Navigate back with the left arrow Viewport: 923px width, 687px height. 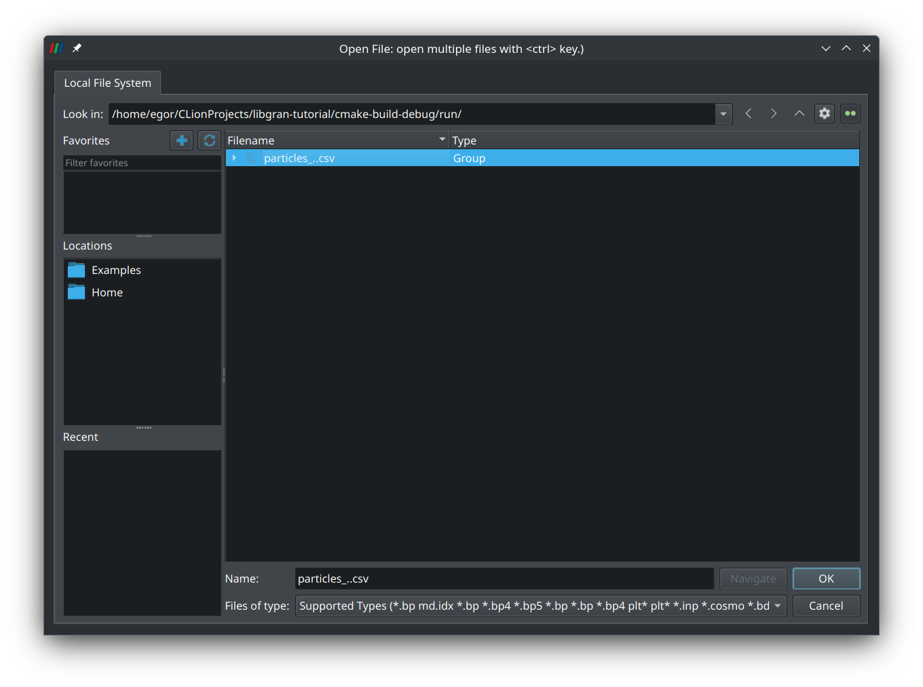click(x=749, y=114)
